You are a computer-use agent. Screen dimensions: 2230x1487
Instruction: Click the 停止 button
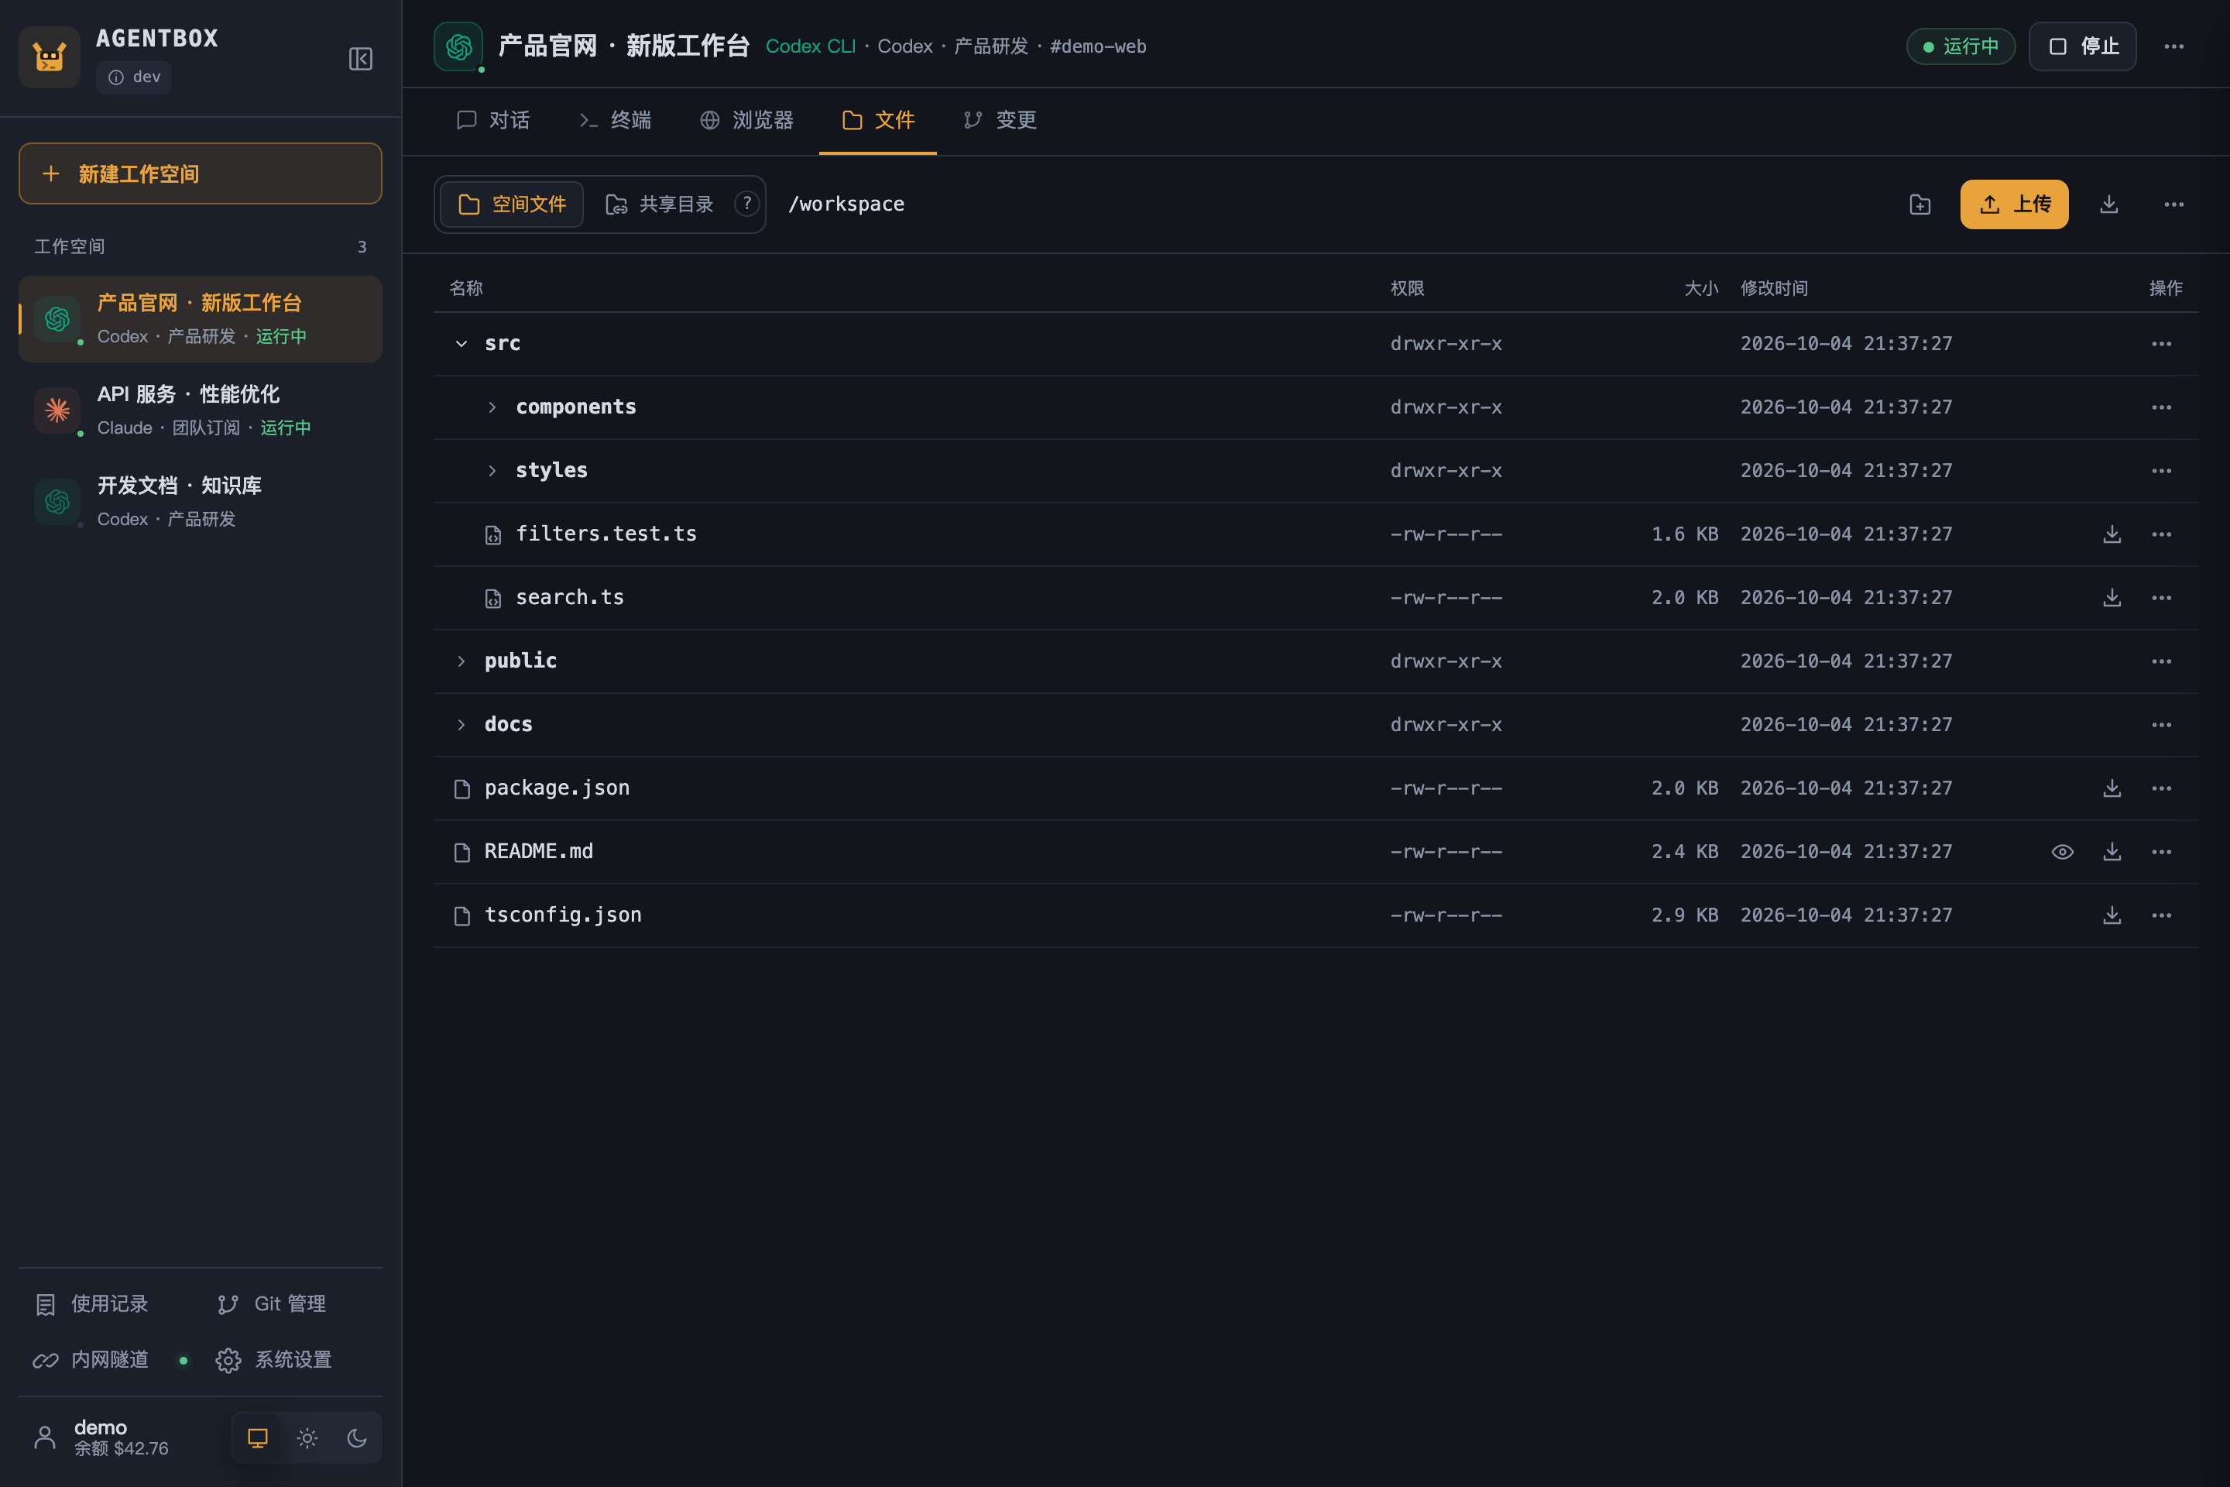point(2082,46)
